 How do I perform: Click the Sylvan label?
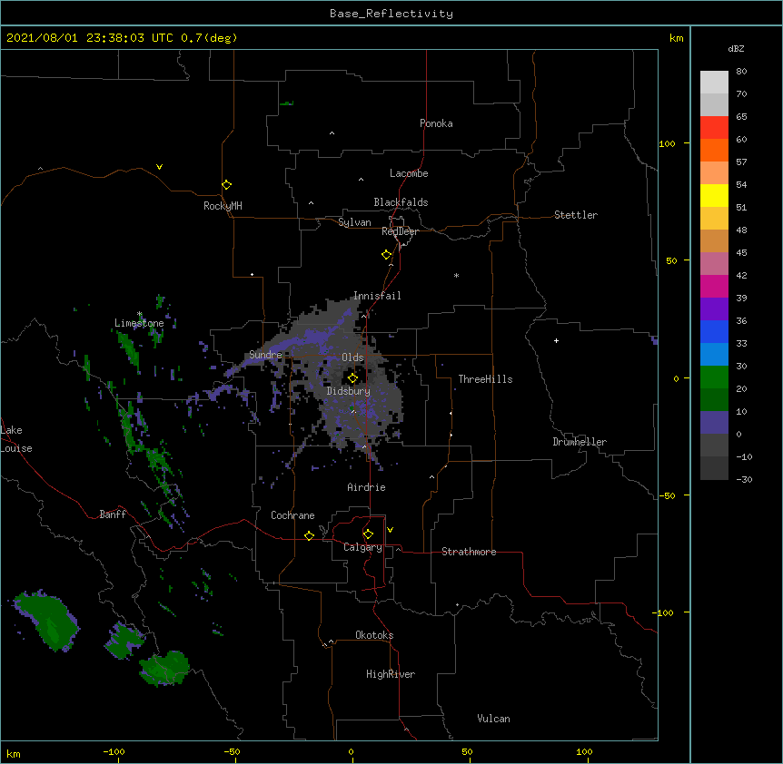point(354,222)
